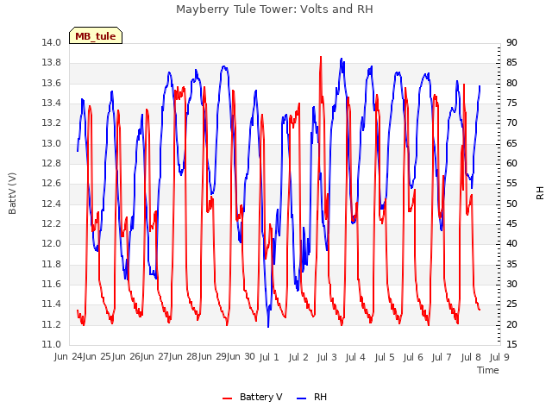Screen dimensions: 552x414
Task: Click the 70 right axis tick
Action: (511, 123)
